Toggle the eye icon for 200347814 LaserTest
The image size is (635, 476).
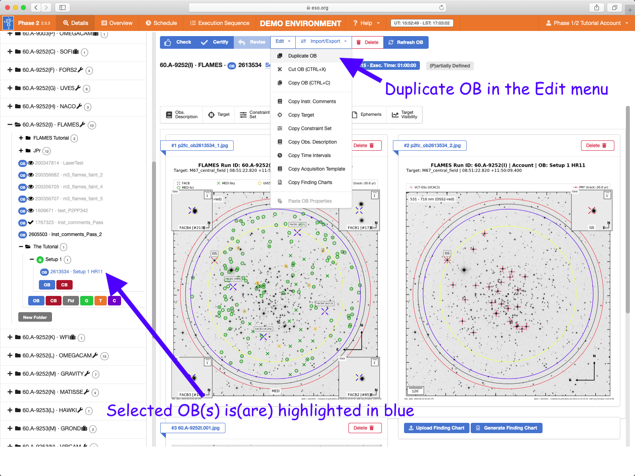tap(31, 163)
